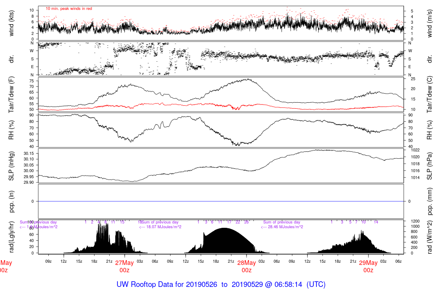Viewport: 442px width, 302px height.
Task: Click the "30.15" tick on SLP axis
Action: pos(29,153)
